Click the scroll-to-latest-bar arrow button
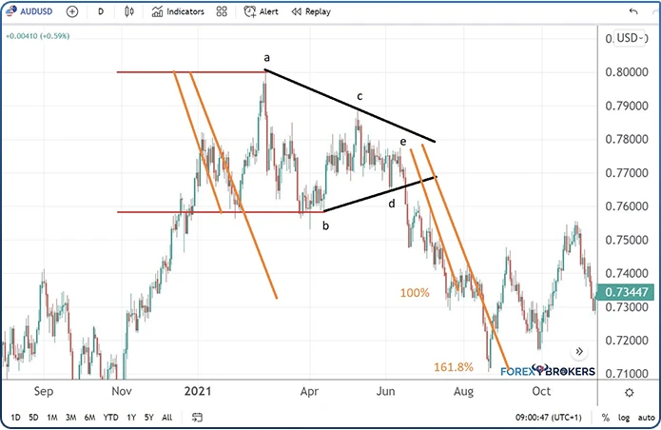Screen dimensions: 661x430 (x=576, y=351)
